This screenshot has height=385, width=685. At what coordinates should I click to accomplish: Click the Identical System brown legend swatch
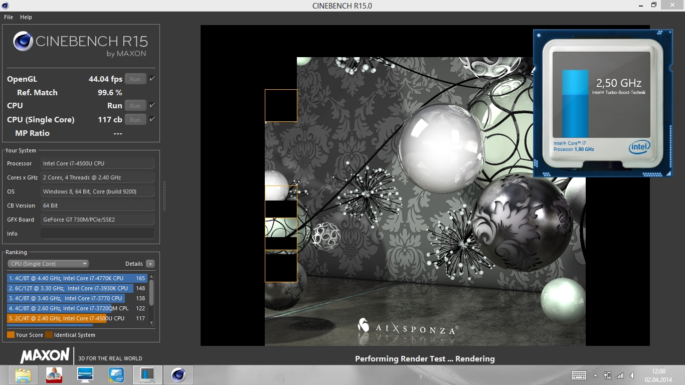[x=49, y=335]
